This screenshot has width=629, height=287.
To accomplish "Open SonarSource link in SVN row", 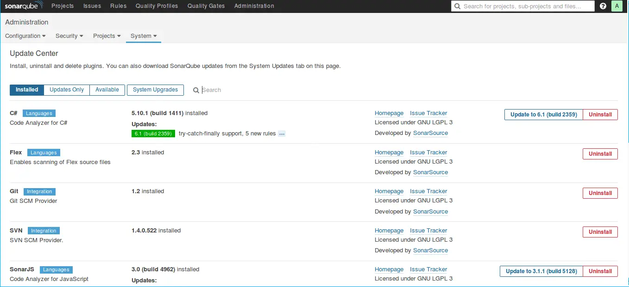I will pos(430,250).
